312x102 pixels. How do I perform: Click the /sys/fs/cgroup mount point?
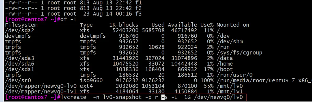click(x=239, y=53)
